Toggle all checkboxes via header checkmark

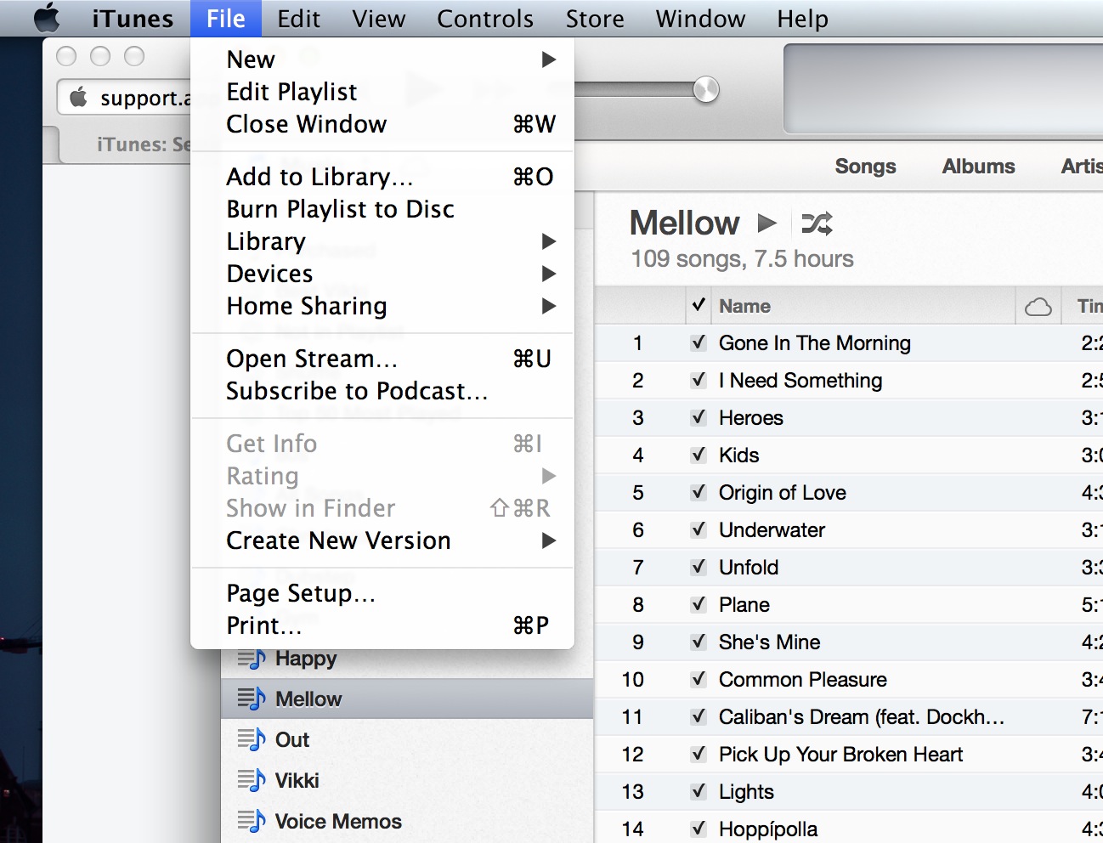tap(699, 305)
